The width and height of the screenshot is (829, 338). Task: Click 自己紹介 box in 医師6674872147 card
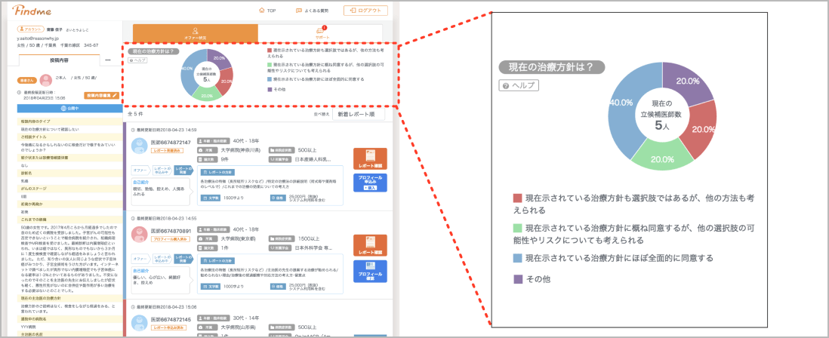pos(160,190)
